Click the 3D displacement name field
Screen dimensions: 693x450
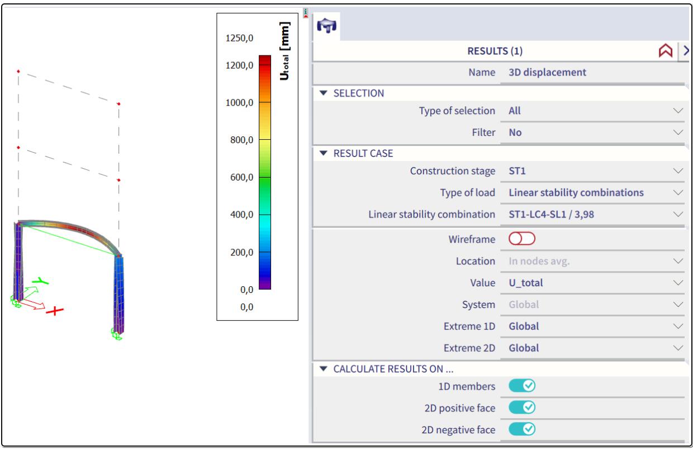(x=592, y=72)
